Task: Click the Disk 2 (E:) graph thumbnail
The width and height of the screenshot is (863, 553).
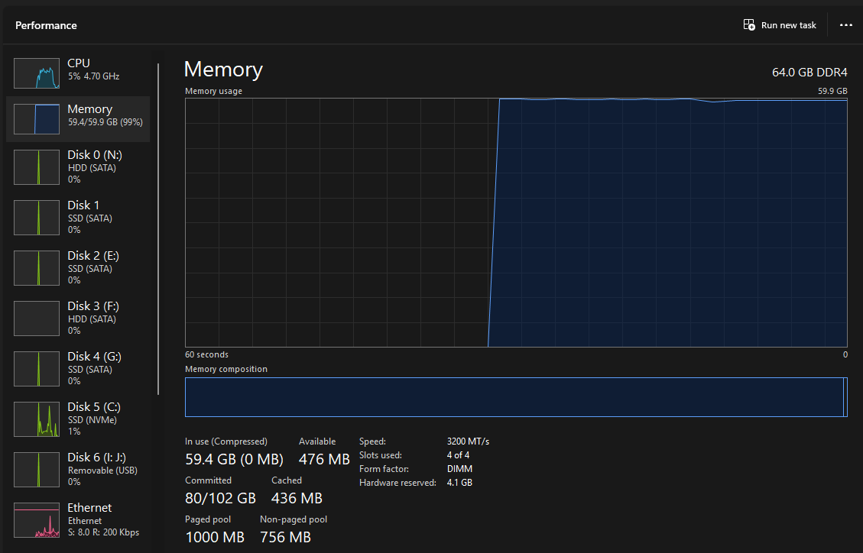Action: click(x=37, y=268)
